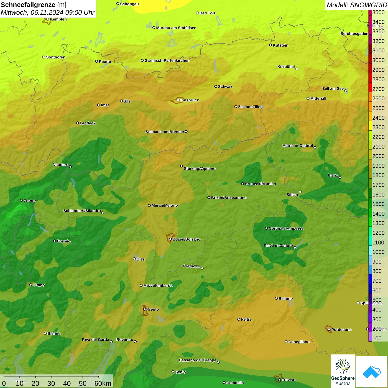Click the Trento city marker dot
This screenshot has height=388, width=388.
point(145,309)
